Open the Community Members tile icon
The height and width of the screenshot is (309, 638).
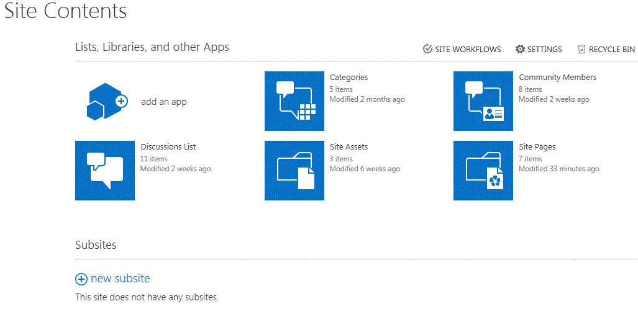click(483, 101)
